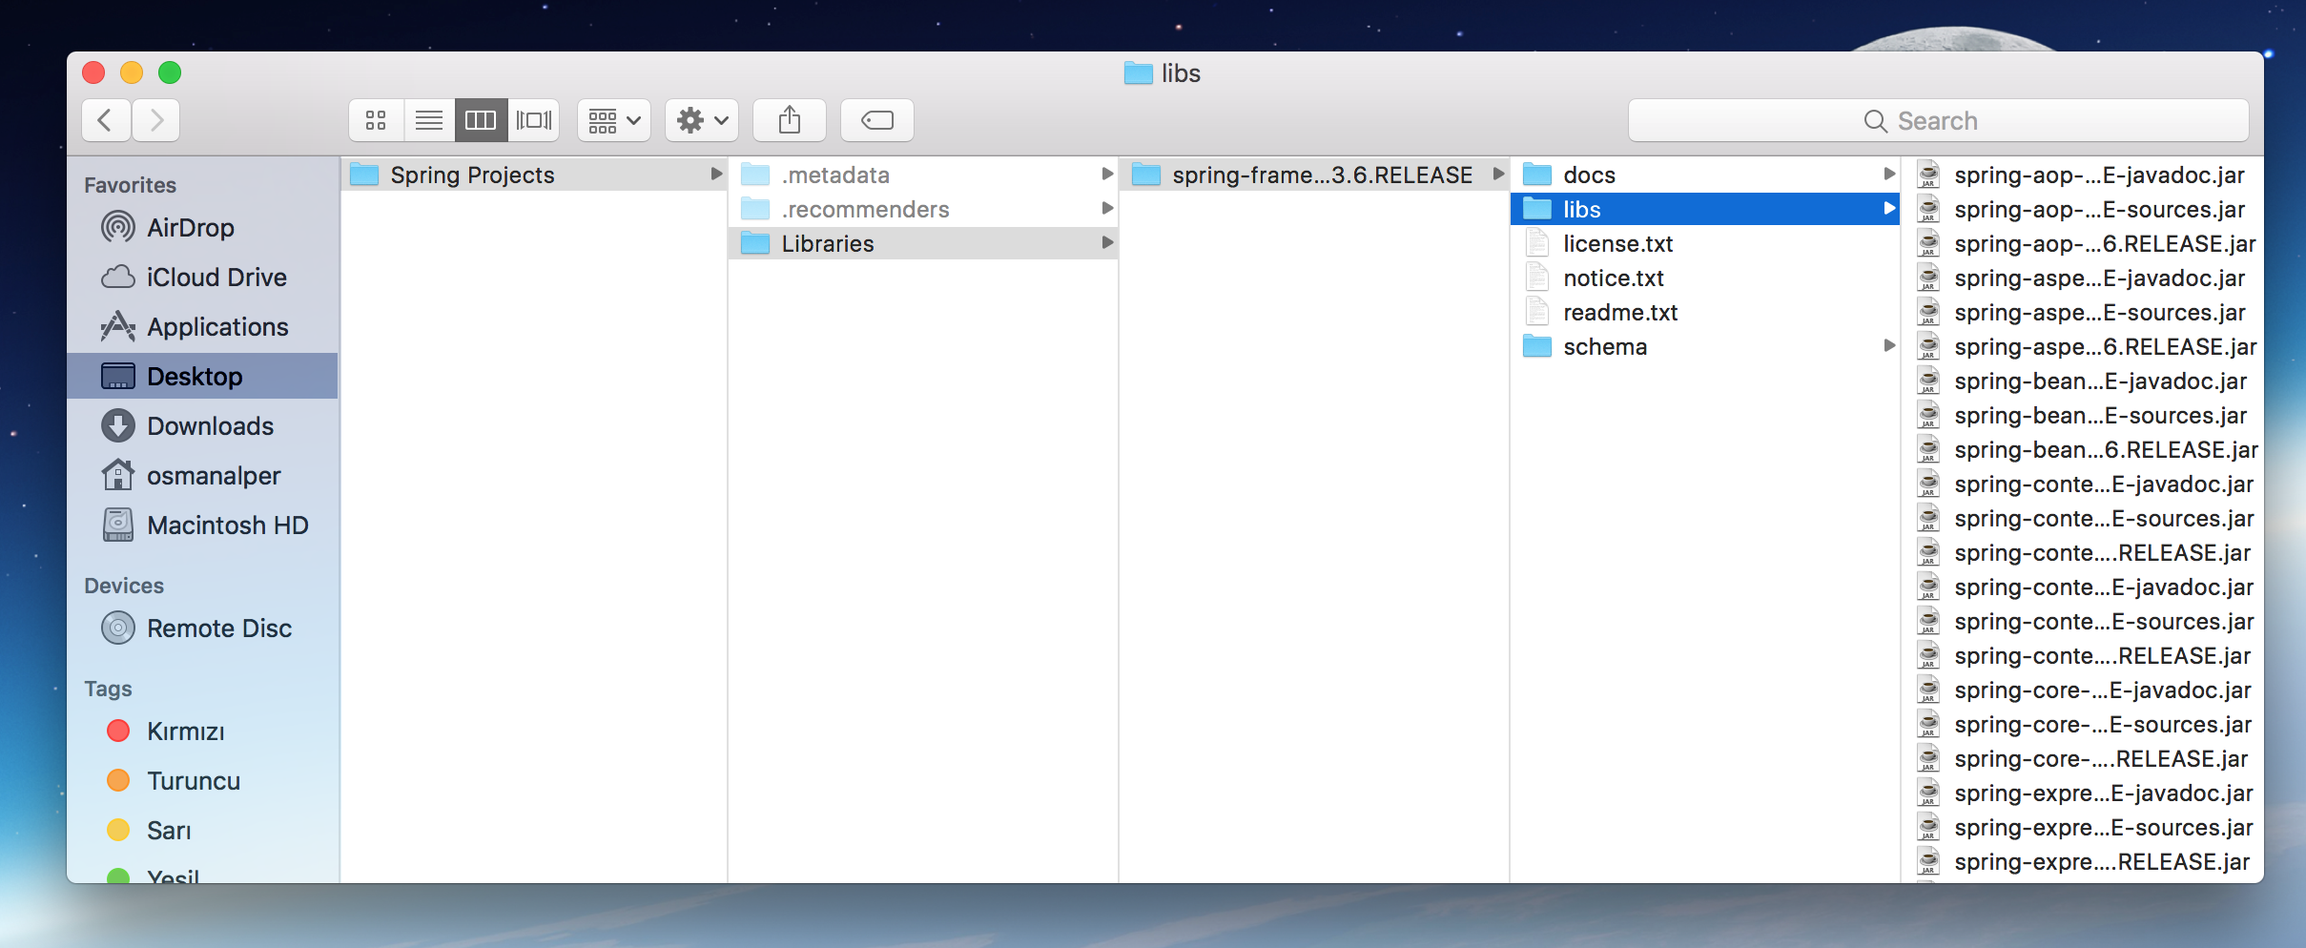
Task: Open Macintosh HD in the sidebar
Action: click(x=202, y=525)
